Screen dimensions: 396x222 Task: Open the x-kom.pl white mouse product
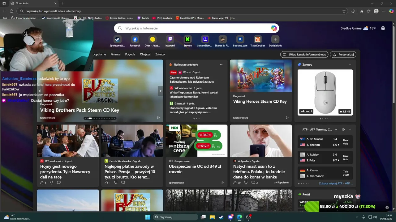[x=325, y=92]
